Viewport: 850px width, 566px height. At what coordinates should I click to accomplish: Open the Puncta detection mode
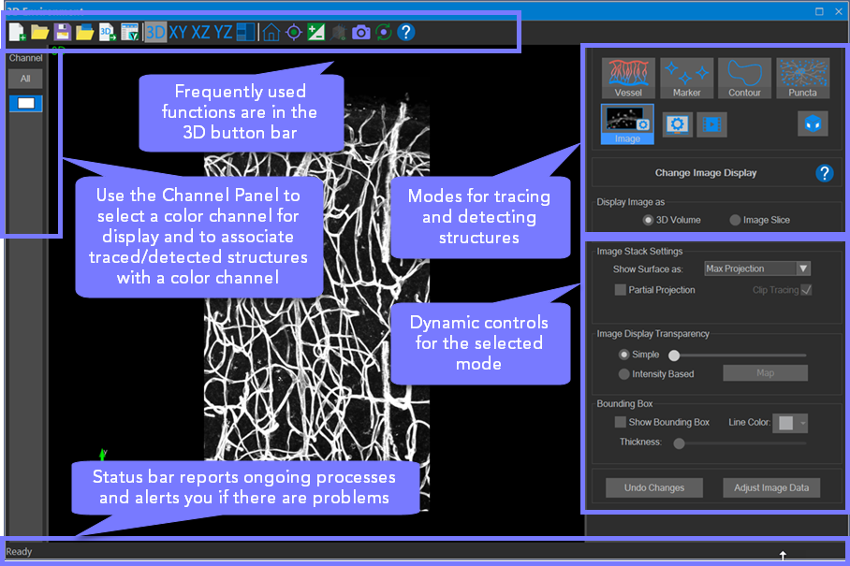point(802,78)
